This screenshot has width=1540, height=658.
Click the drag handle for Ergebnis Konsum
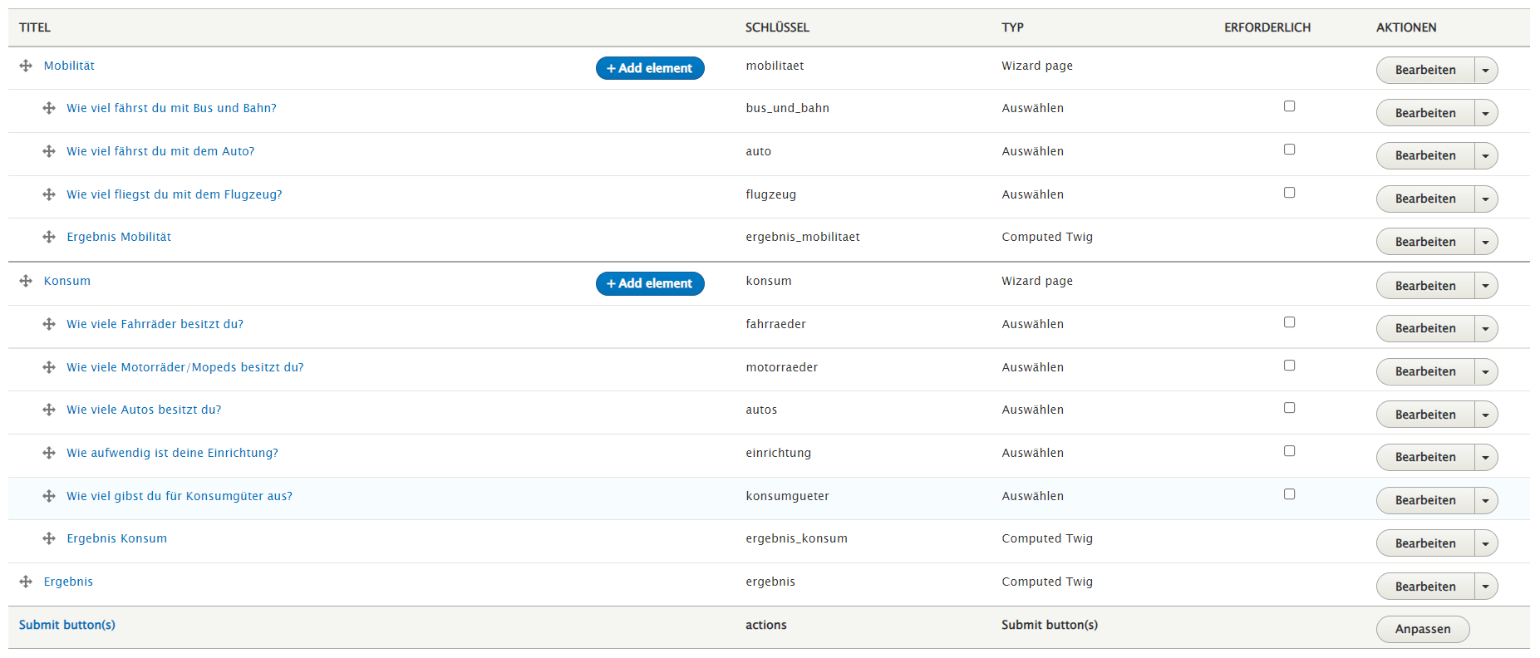50,538
